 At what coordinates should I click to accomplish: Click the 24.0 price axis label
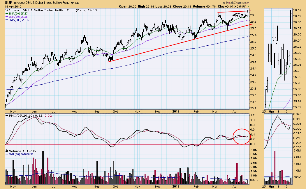[253, 82]
